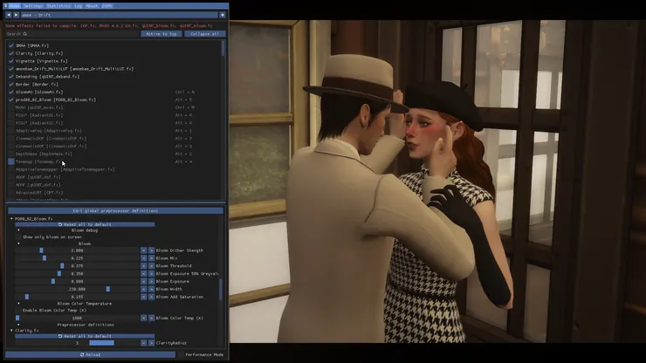
Task: Click the effect Search field
Action: tap(72, 34)
